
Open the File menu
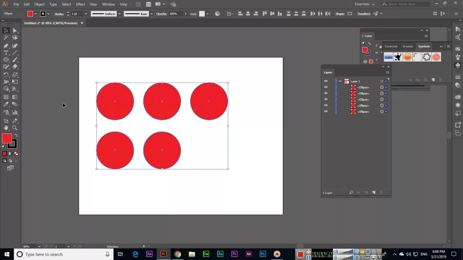click(x=16, y=4)
